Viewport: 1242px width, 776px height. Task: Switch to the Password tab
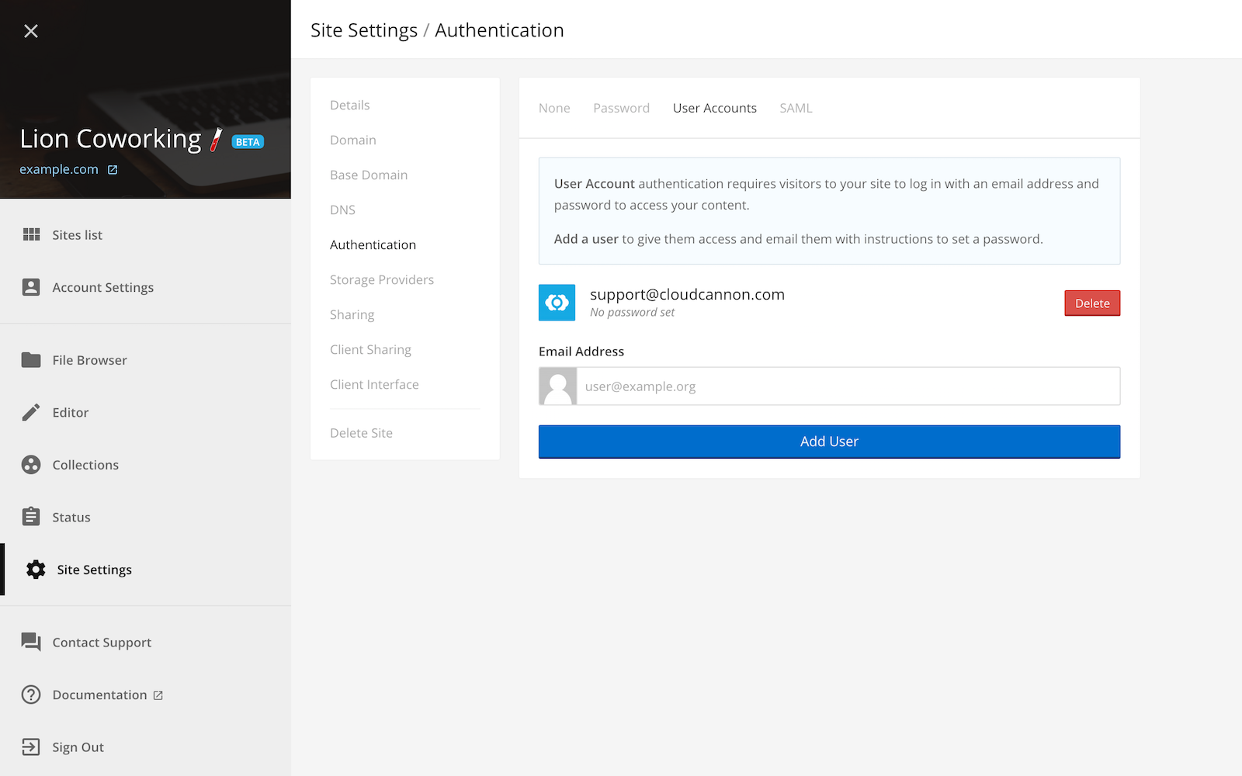pyautogui.click(x=621, y=108)
